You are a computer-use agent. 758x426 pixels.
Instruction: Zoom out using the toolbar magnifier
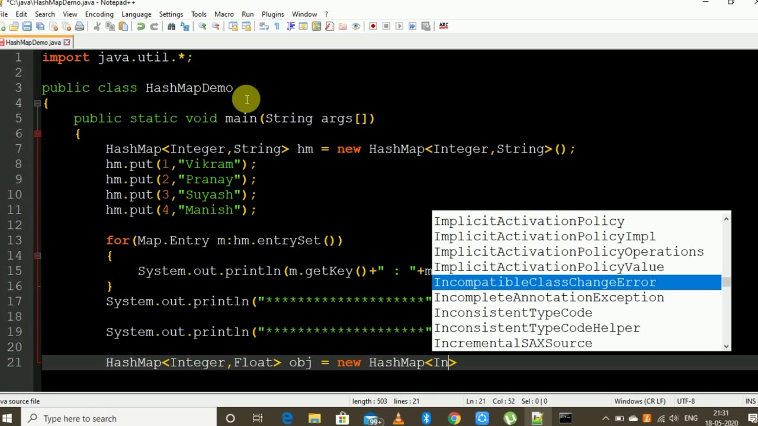pos(216,26)
